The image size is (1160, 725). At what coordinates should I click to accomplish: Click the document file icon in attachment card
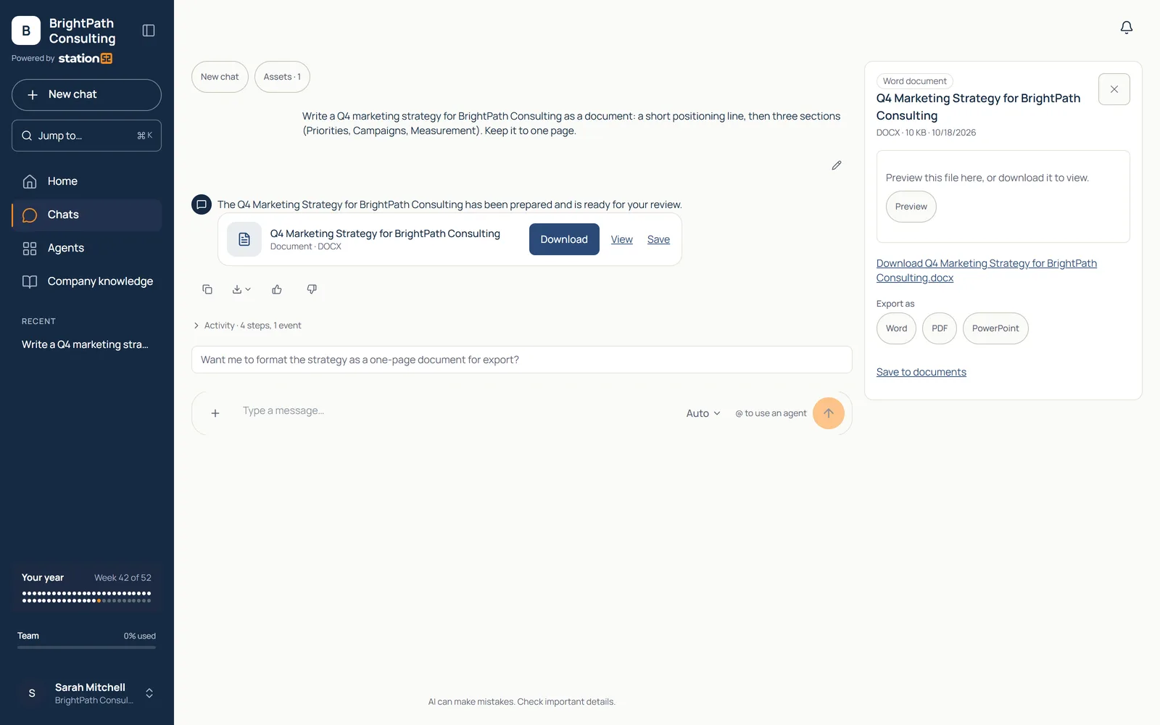(x=244, y=239)
